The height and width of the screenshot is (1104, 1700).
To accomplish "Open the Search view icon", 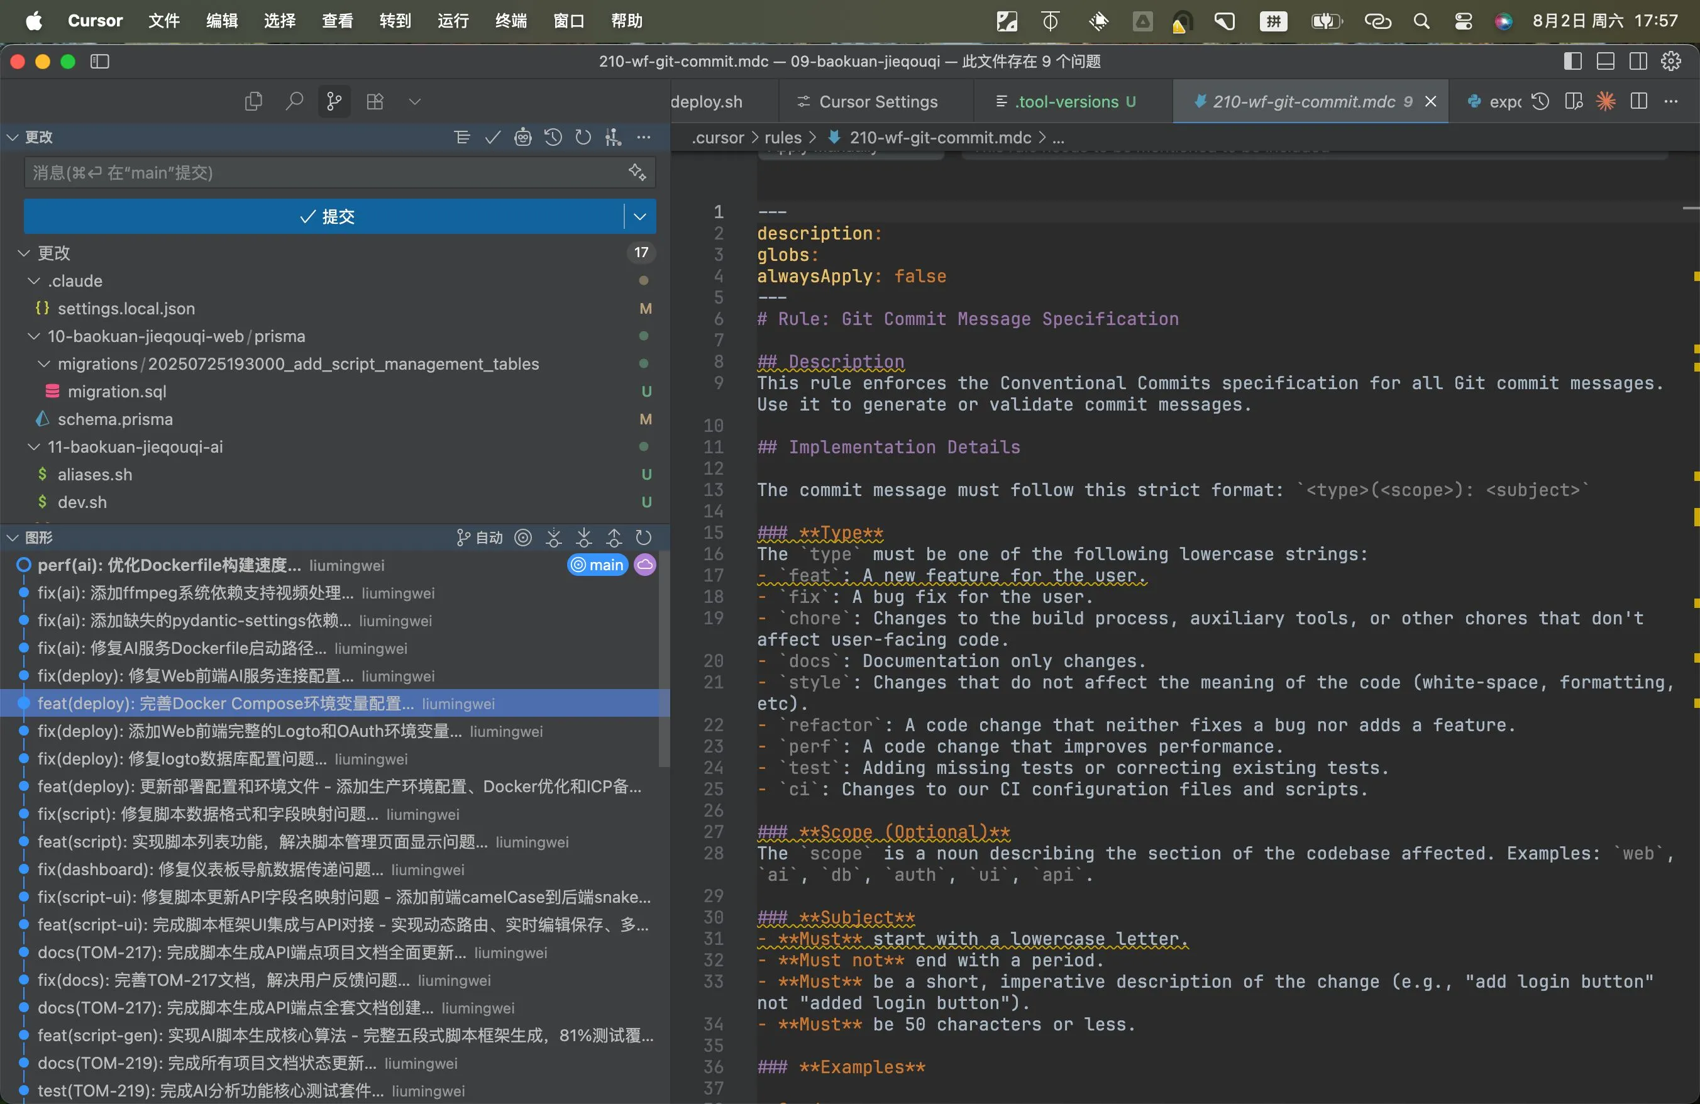I will coord(294,101).
